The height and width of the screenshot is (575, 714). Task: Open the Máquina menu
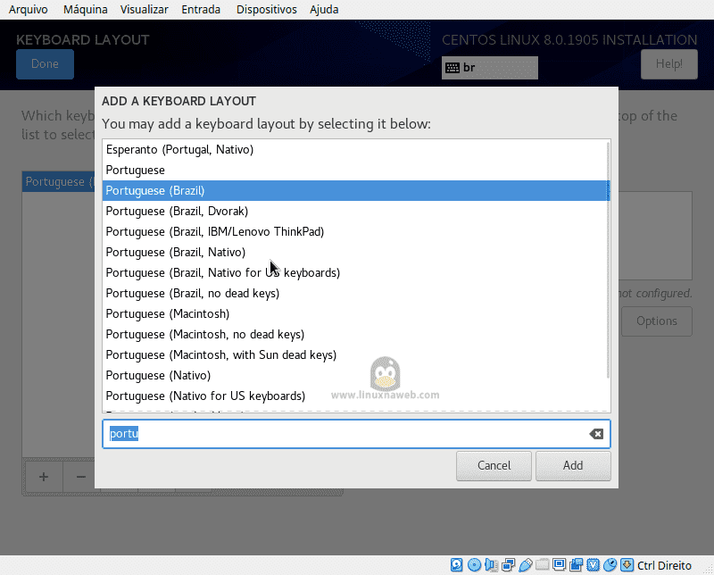[85, 10]
